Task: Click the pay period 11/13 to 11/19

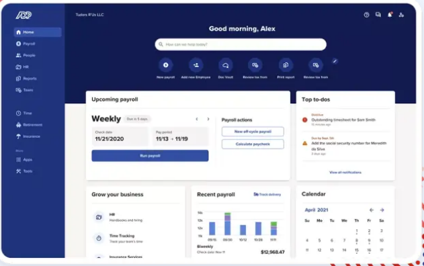Action: [172, 139]
